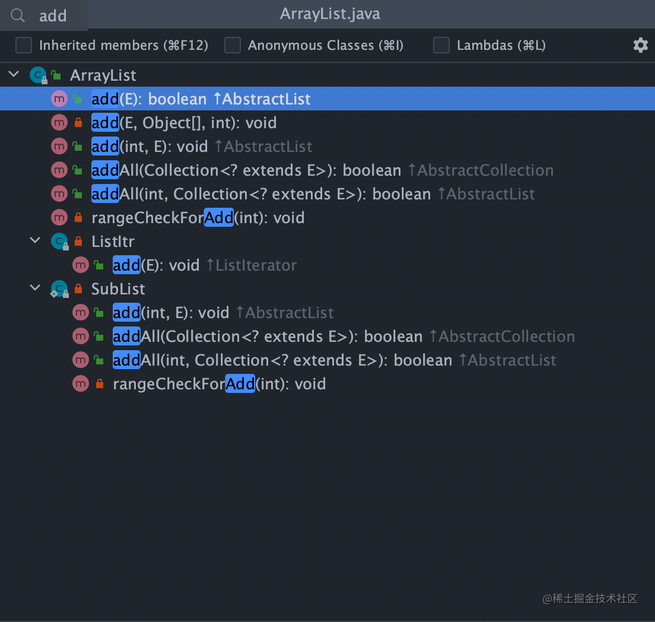The image size is (655, 622).
Task: Click method icon of add(E, Object[], int)
Action: tap(59, 123)
